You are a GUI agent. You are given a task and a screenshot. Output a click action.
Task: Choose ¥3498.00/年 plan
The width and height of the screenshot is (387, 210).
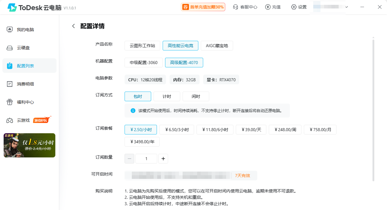pyautogui.click(x=142, y=142)
